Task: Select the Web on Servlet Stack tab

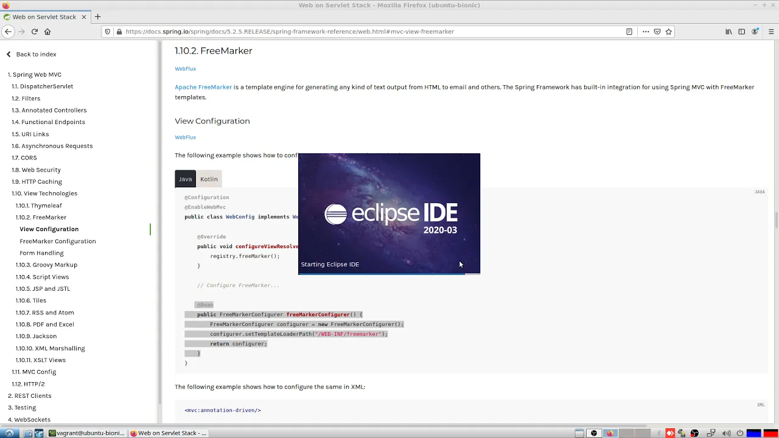Action: tap(44, 17)
